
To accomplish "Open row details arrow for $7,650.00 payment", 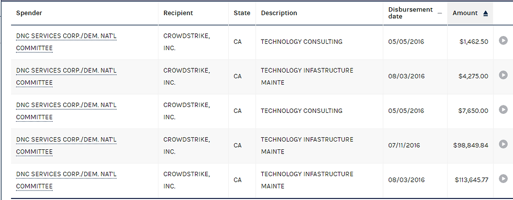I will coord(503,110).
